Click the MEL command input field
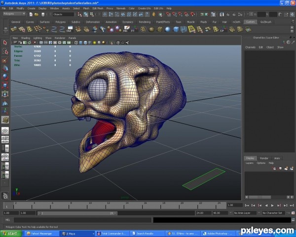 coord(82,220)
